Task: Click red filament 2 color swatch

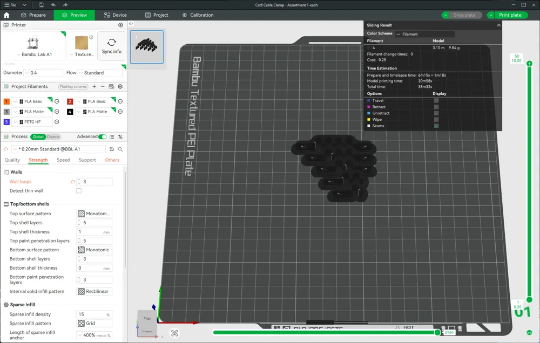Action: [x=70, y=101]
